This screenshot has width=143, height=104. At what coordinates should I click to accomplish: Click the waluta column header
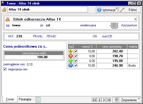click(133, 47)
